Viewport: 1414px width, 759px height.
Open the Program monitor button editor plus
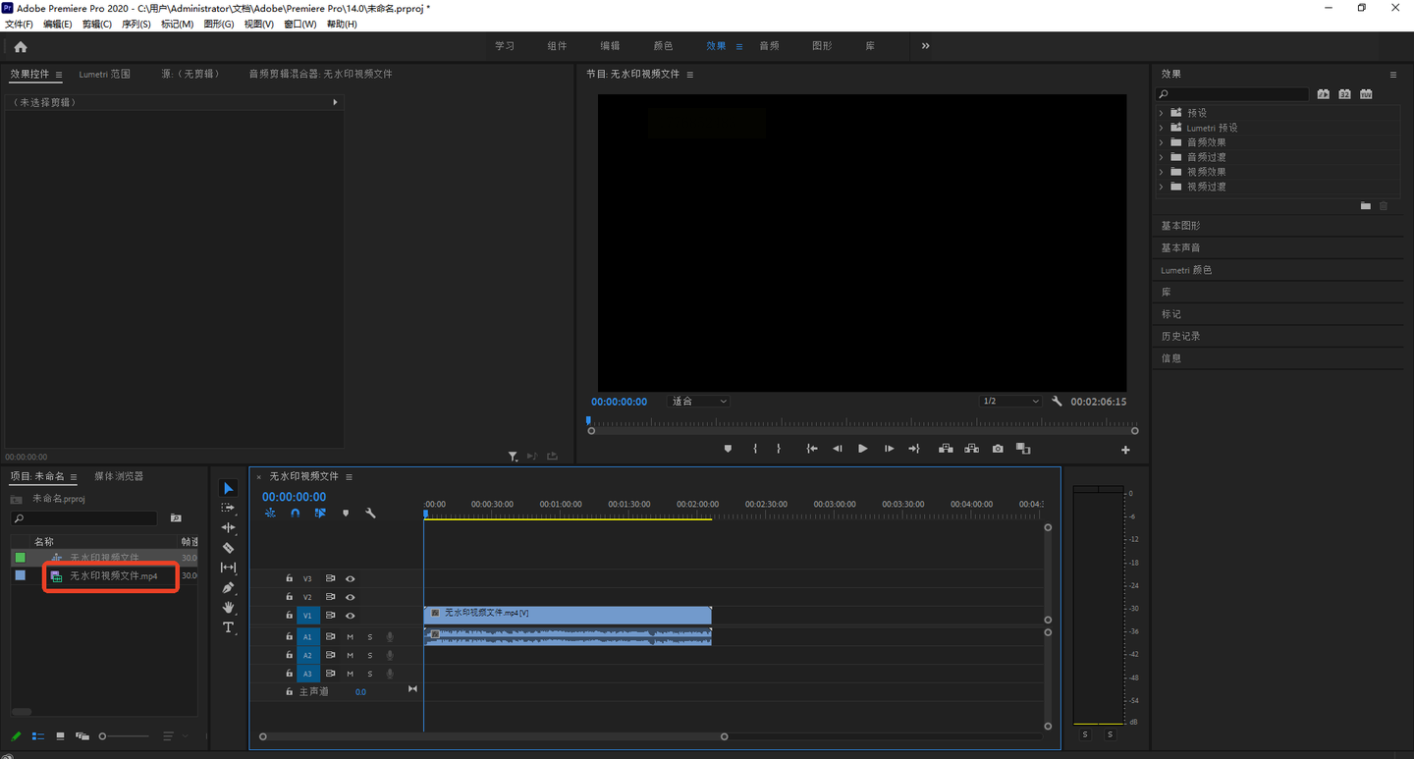click(x=1125, y=450)
